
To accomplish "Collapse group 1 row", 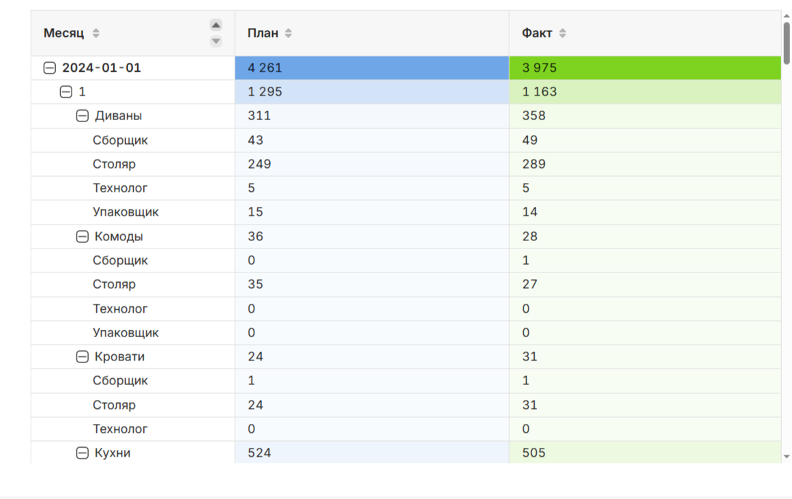I will pyautogui.click(x=66, y=92).
